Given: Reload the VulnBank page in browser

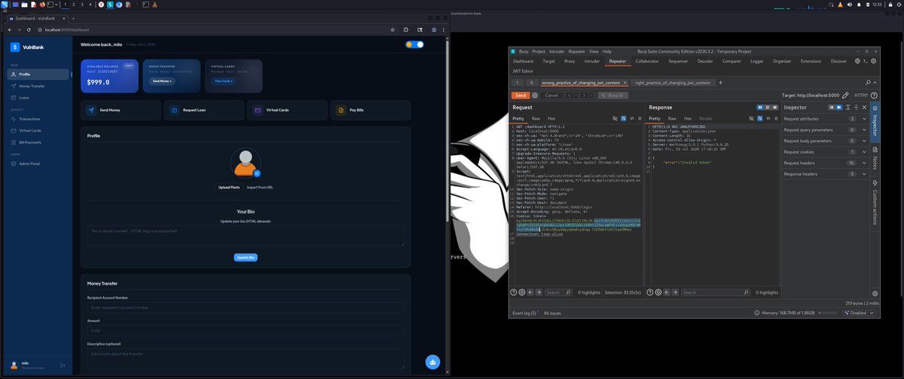Looking at the screenshot, I should (29, 29).
